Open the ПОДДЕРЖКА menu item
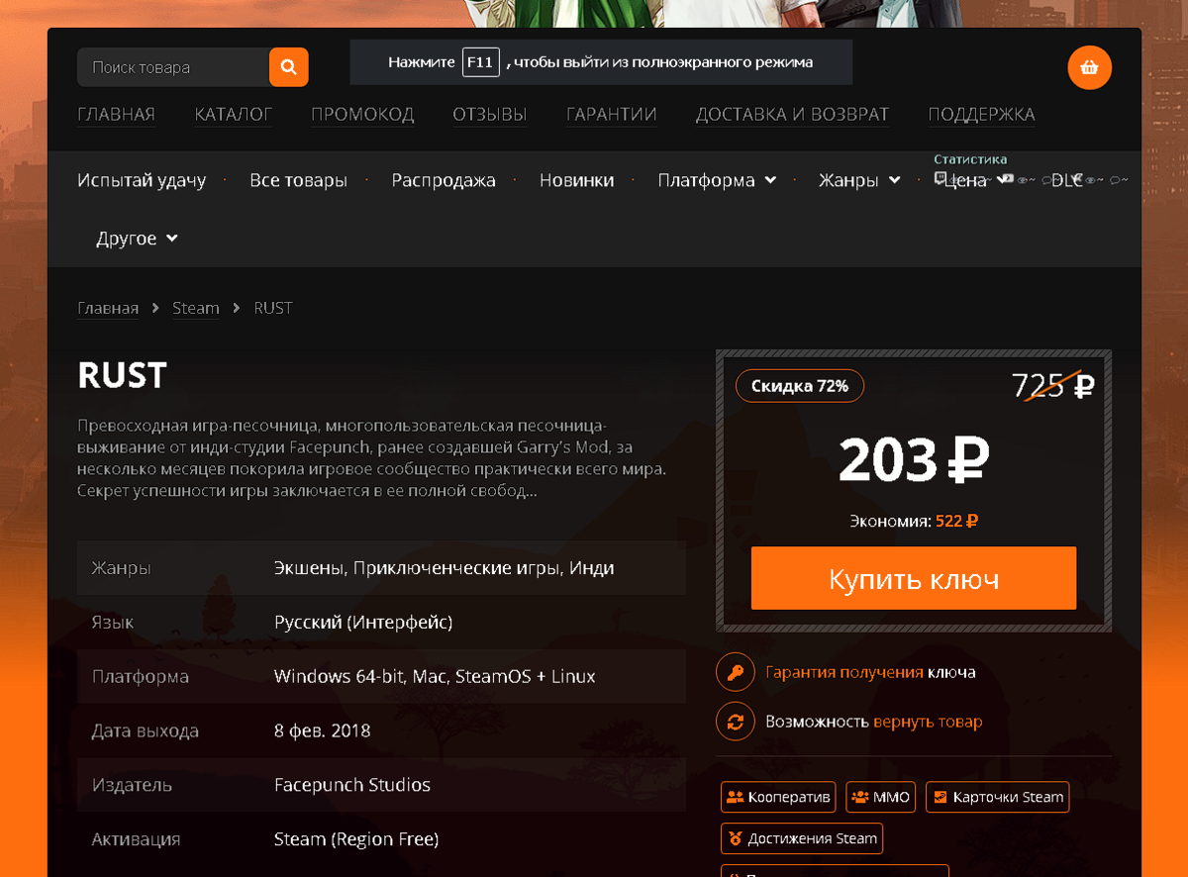1188x877 pixels. point(982,114)
